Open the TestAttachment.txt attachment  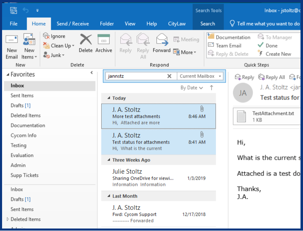pyautogui.click(x=266, y=117)
